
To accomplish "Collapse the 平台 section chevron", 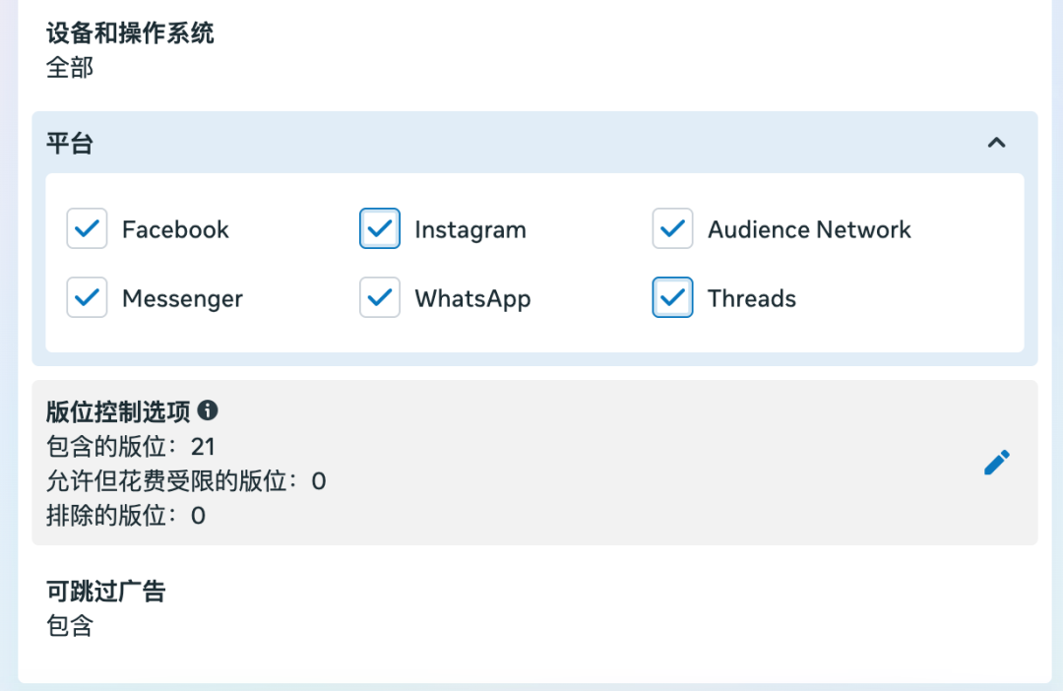I will 996,143.
